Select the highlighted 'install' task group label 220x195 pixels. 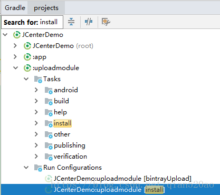[62, 123]
